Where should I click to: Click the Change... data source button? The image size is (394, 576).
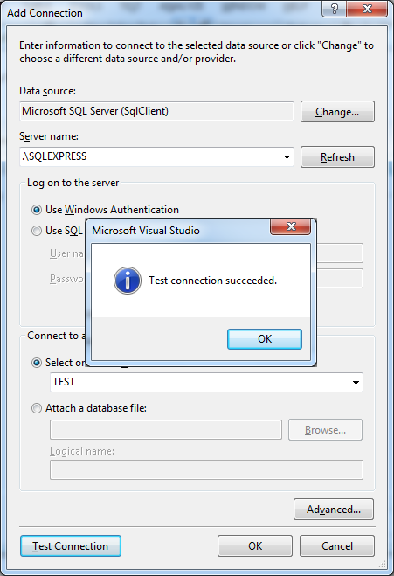pyautogui.click(x=337, y=111)
